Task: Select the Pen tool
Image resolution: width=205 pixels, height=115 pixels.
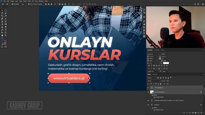Action: [2, 30]
